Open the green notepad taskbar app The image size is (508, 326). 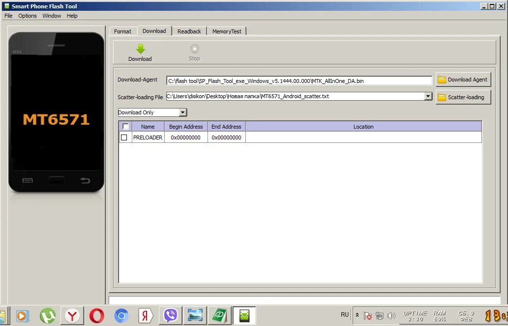pos(219,316)
